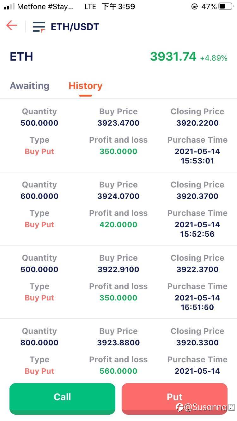Tap the ETH/USDT pair title
The width and height of the screenshot is (237, 421).
tap(75, 27)
